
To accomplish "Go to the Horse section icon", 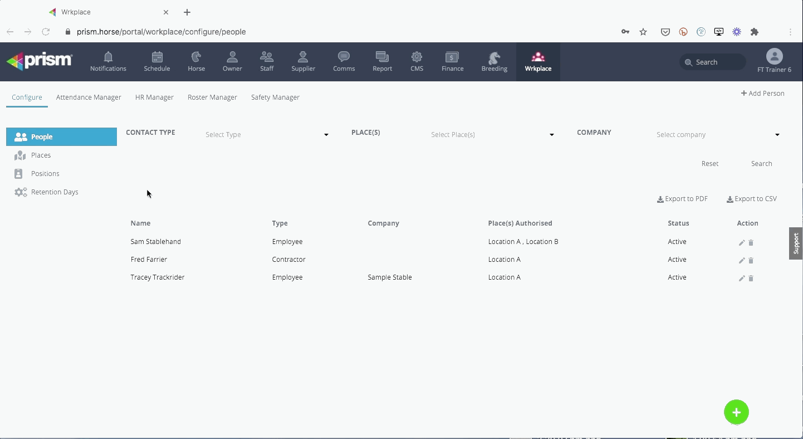I will pos(196,57).
